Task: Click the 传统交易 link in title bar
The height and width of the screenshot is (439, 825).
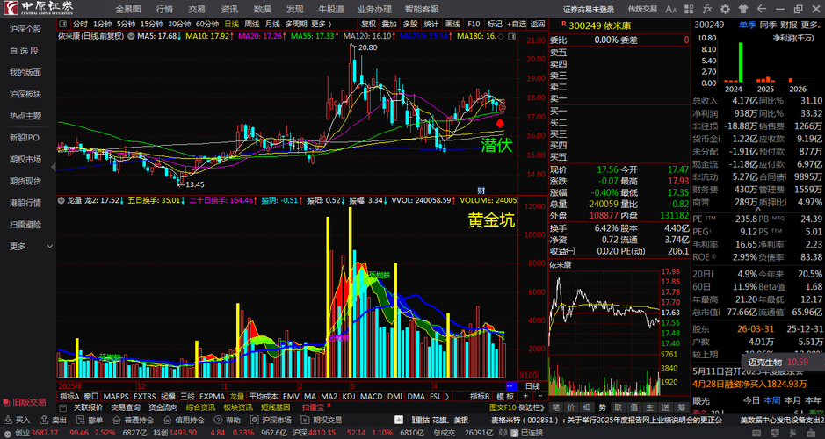Action: (642, 9)
